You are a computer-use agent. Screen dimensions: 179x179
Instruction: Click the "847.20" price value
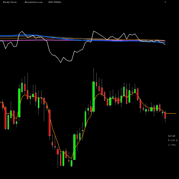(171, 136)
